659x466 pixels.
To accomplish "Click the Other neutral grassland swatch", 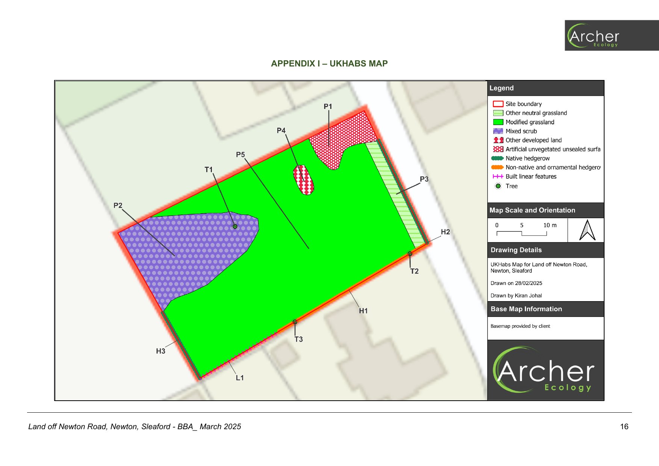I will click(498, 113).
